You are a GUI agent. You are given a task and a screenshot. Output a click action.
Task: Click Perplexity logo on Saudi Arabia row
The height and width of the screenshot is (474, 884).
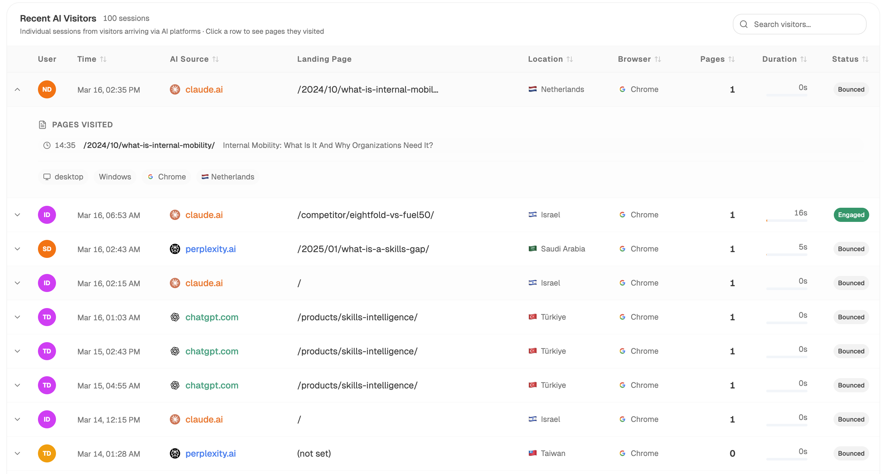[175, 249]
